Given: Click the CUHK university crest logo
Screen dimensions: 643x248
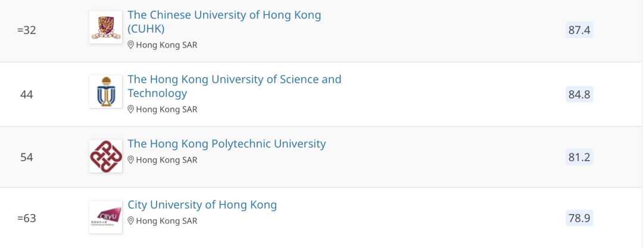Looking at the screenshot, I should click(105, 28).
